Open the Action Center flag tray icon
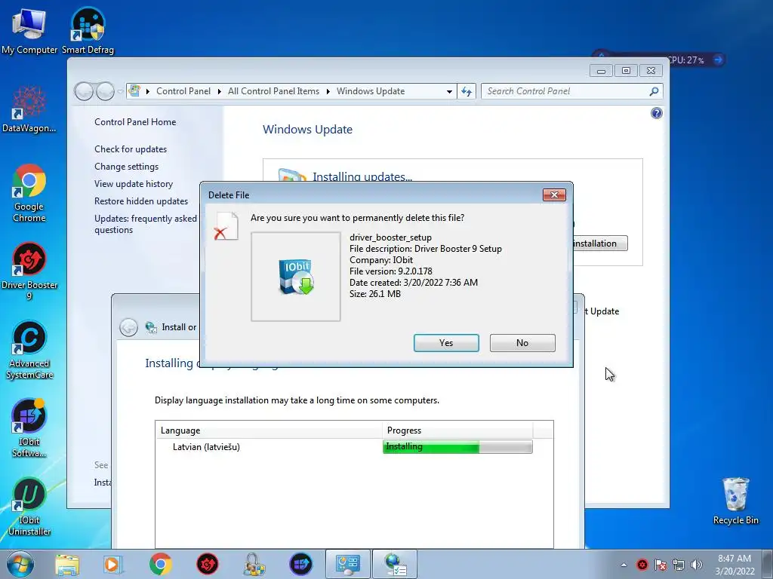Screen dimensions: 773x579 tap(660, 565)
